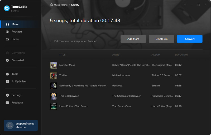Click the ALBUM column header
This screenshot has width=211, height=135.
[x=156, y=55]
